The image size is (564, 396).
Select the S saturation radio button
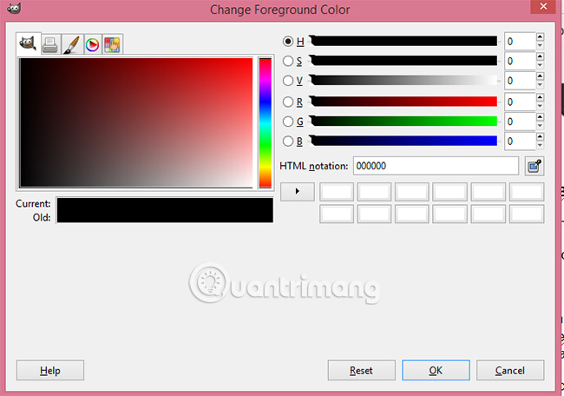coord(288,61)
